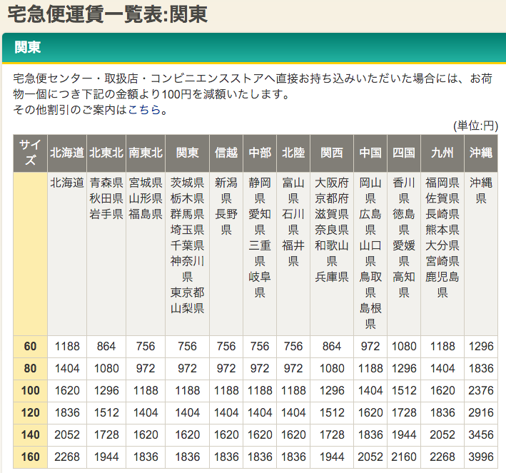Screen dimensions: 506x473
Task: Click 群馬県 in the prefecture list
Action: 187,214
